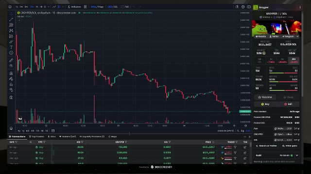Select the trend line drawing tool

(x=11, y=19)
